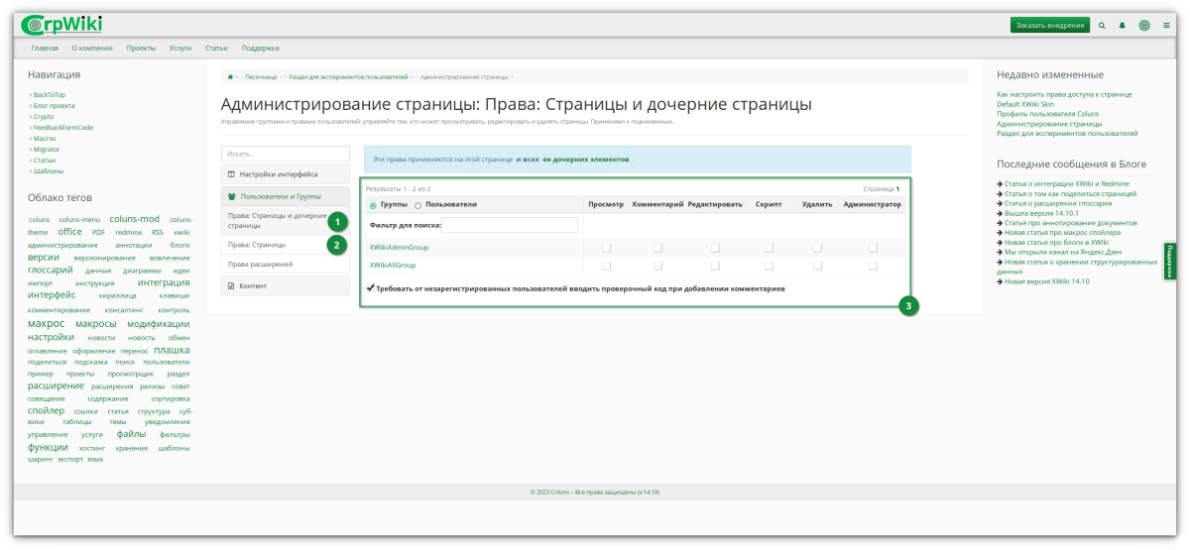Open the search magnifier icon in header
The image size is (1190, 550).
point(1101,25)
